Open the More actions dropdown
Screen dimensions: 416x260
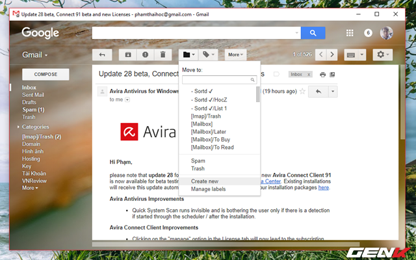235,55
